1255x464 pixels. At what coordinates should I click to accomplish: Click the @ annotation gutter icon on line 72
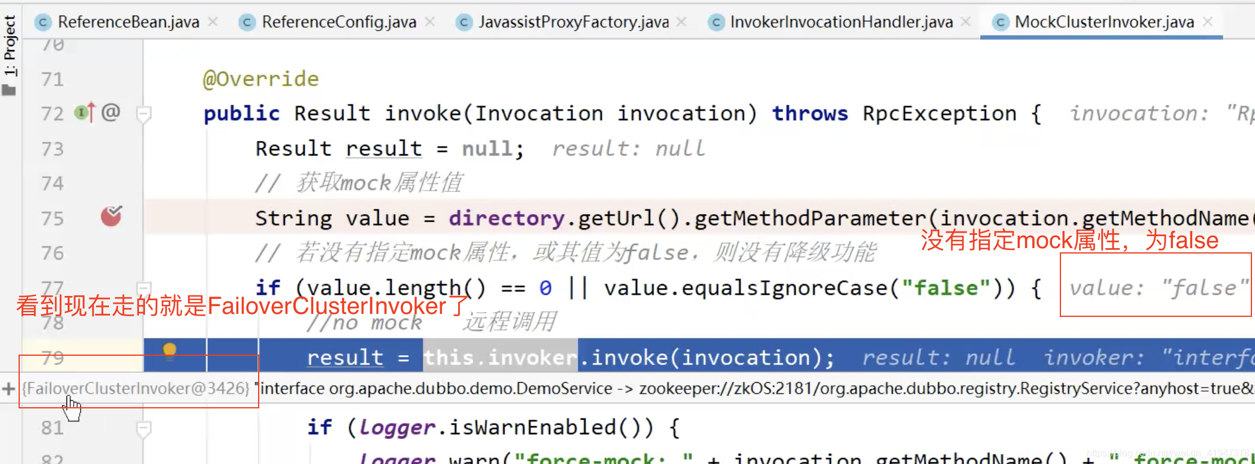pos(111,112)
